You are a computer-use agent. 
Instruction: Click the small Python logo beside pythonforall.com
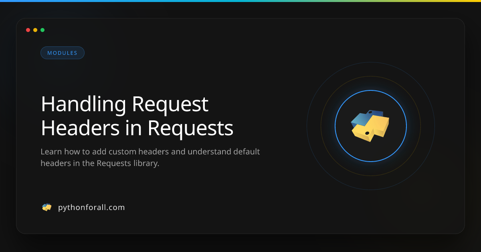pos(47,207)
